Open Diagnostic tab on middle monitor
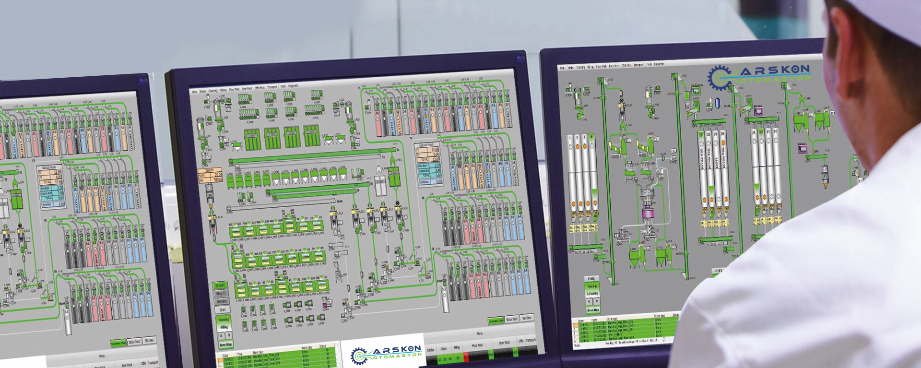This screenshot has height=368, width=921. 293,86
